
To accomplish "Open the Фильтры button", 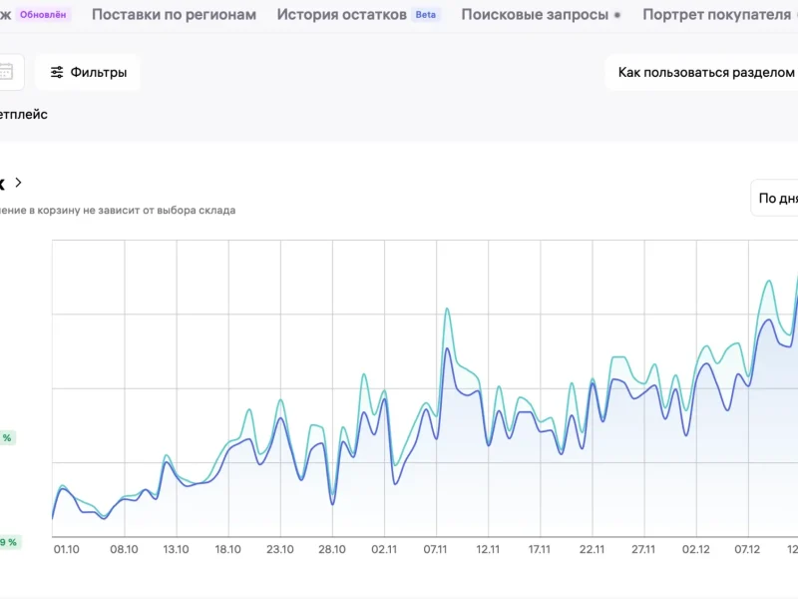I will click(88, 72).
